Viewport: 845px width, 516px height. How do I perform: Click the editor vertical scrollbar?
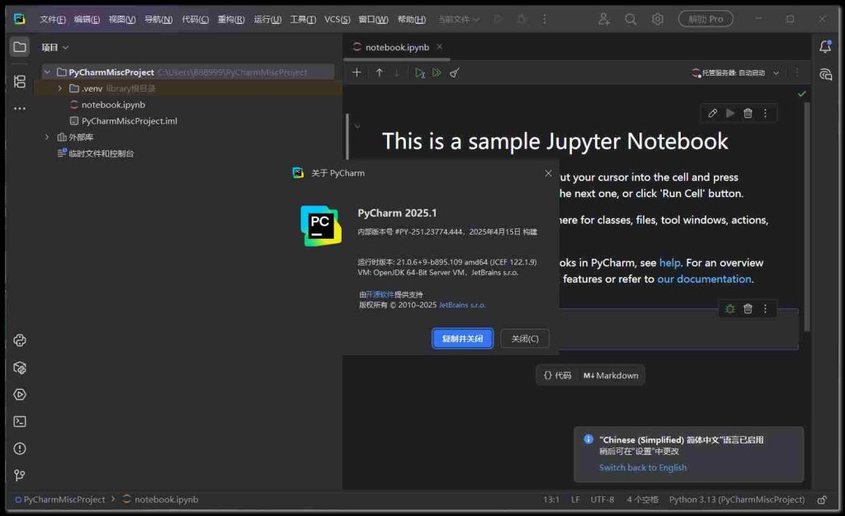pyautogui.click(x=807, y=214)
